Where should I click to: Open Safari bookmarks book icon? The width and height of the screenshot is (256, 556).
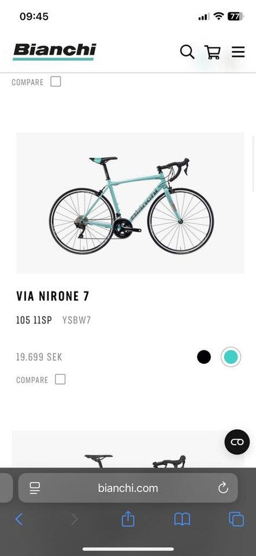pyautogui.click(x=182, y=520)
